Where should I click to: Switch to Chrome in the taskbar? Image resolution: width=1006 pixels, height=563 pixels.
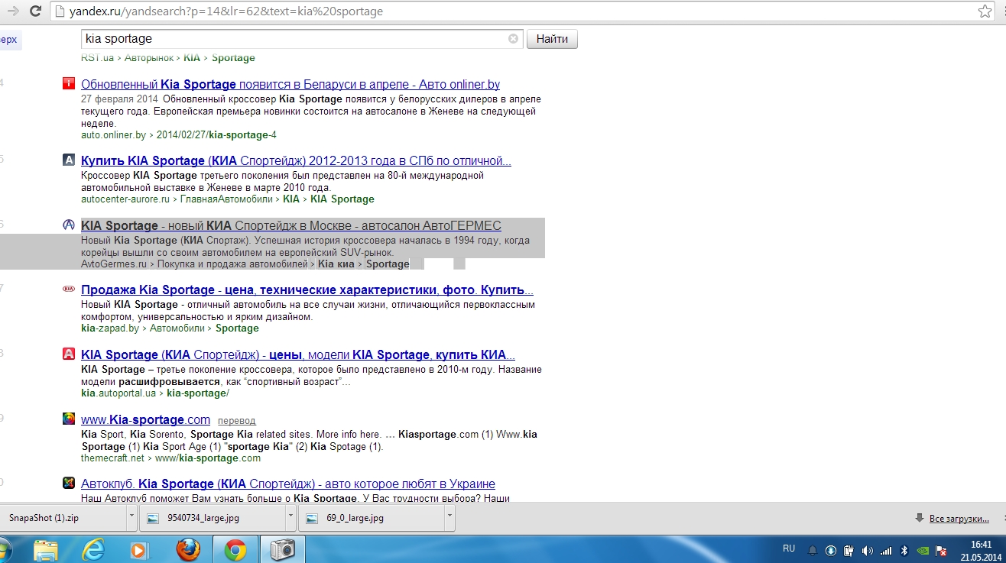click(235, 549)
